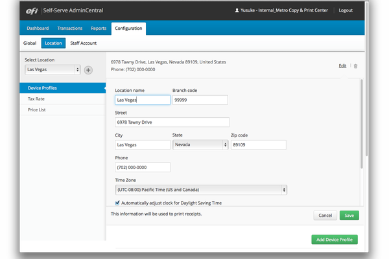This screenshot has width=389, height=259.
Task: Click the Street input field
Action: pyautogui.click(x=172, y=122)
